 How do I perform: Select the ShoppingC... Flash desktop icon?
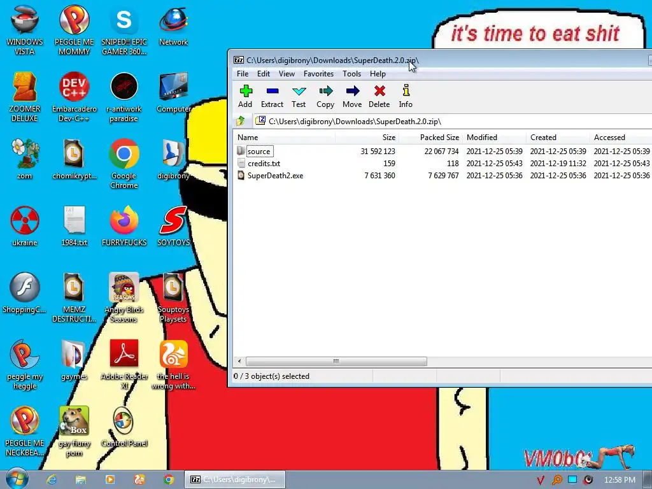pyautogui.click(x=25, y=293)
